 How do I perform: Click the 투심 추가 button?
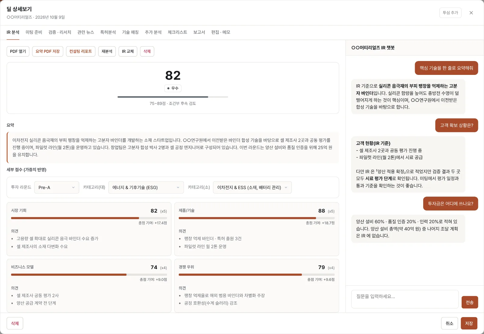coord(450,13)
